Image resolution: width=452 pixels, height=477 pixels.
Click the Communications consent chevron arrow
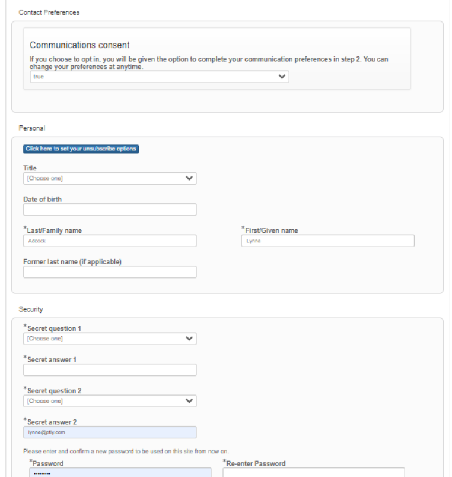pos(282,77)
